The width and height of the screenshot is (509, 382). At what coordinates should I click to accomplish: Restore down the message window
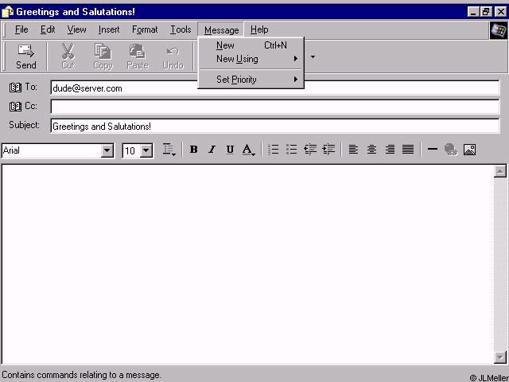[x=486, y=12]
